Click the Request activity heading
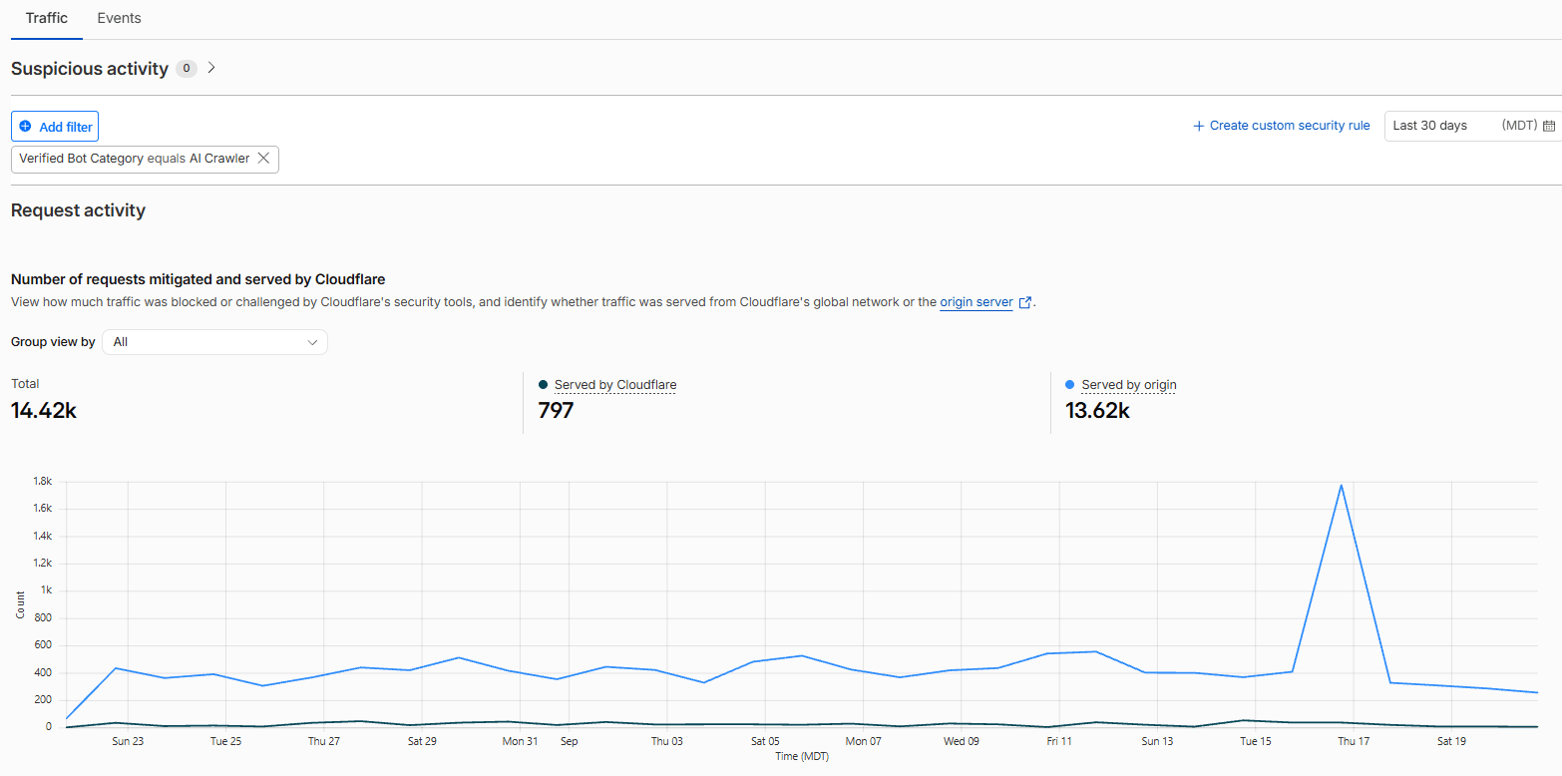 pyautogui.click(x=78, y=210)
